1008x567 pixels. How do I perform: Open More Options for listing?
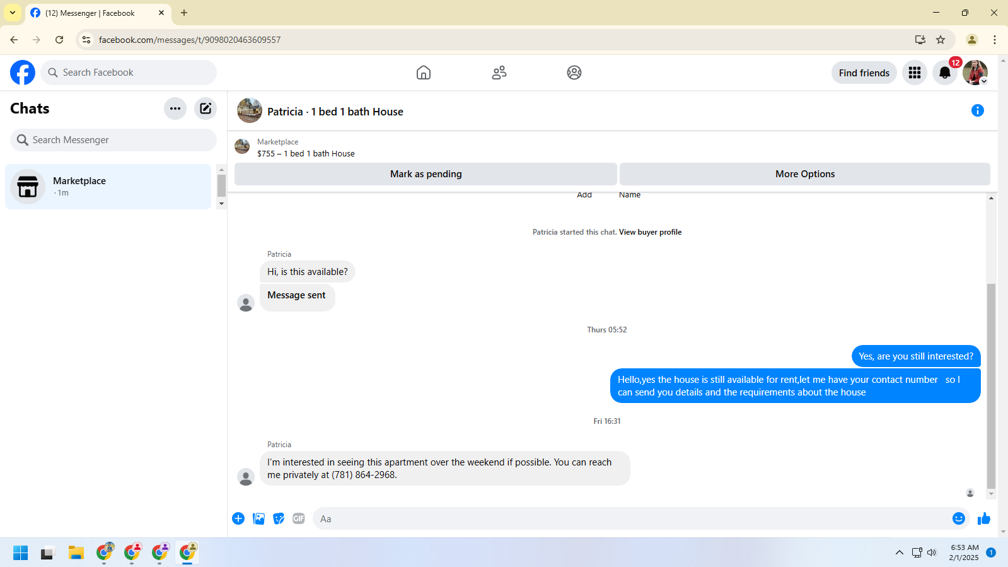pos(805,174)
